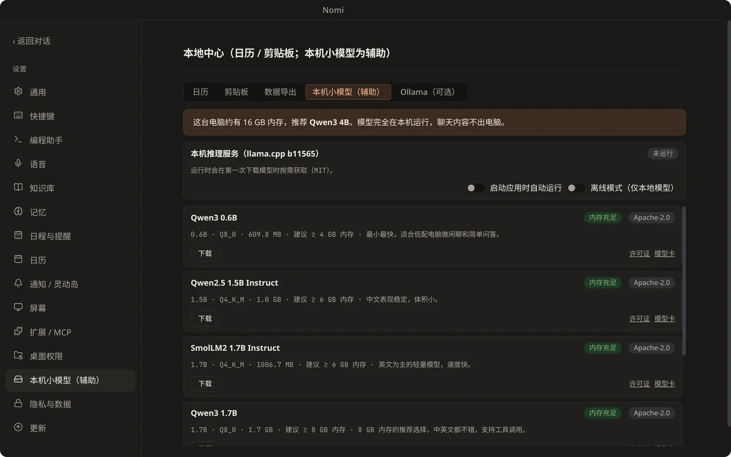The image size is (731, 457).
Task: Click the 日历 calendar icon
Action: [x=18, y=259]
